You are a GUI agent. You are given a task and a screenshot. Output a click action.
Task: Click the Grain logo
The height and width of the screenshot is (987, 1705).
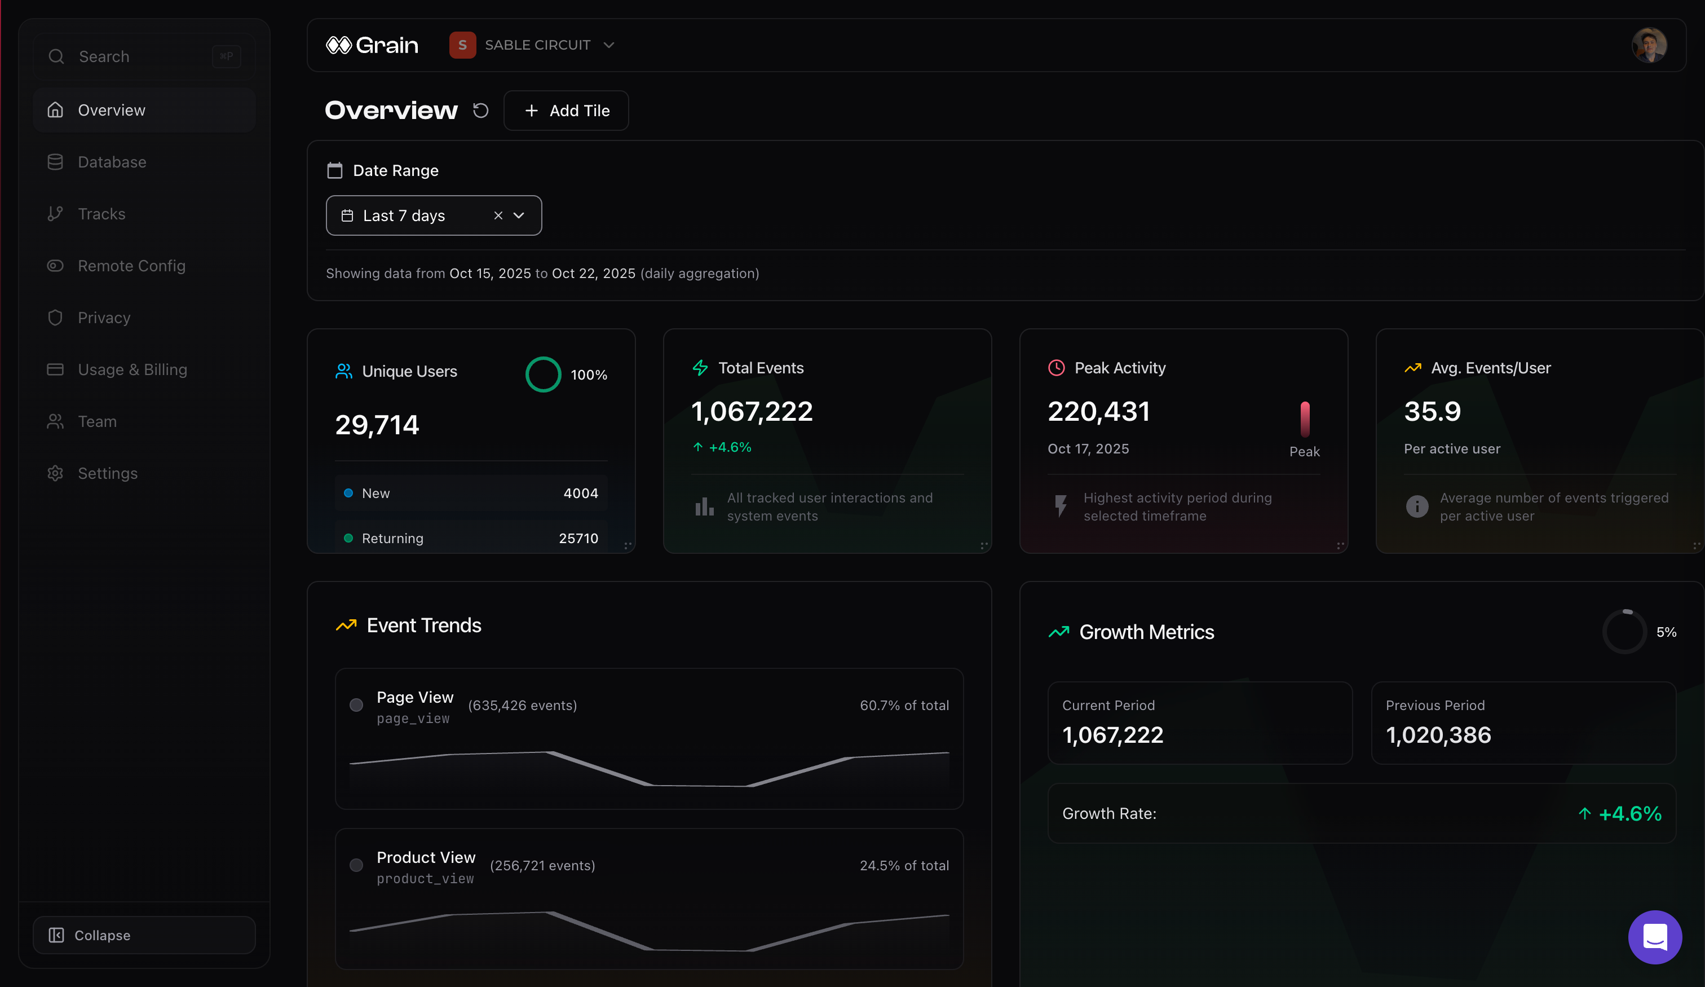coord(372,45)
